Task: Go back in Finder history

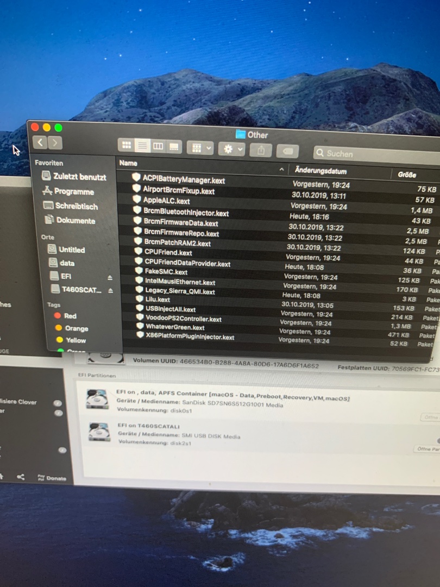Action: (40, 142)
